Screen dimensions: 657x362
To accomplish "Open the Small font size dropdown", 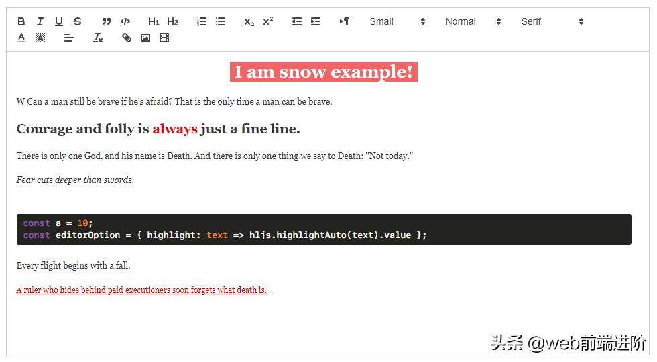I will (x=397, y=21).
